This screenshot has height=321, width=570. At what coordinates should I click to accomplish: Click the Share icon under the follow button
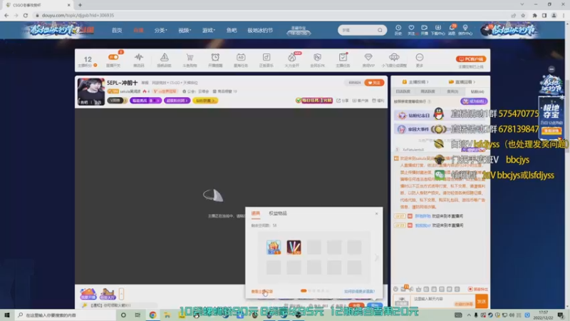pyautogui.click(x=343, y=101)
